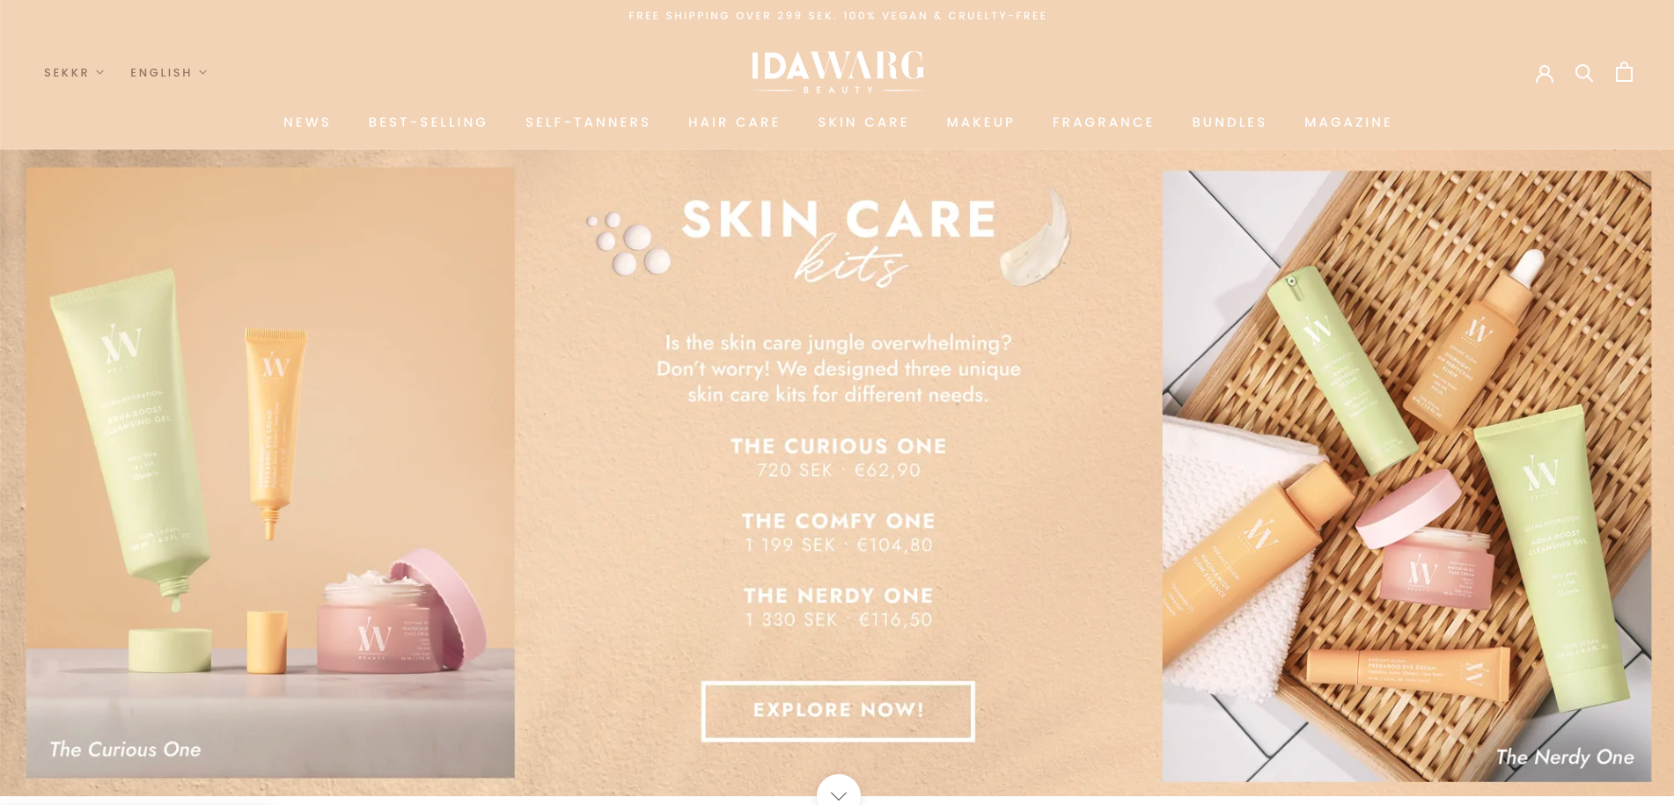Go to Skin Care category
The width and height of the screenshot is (1674, 805).
click(863, 122)
